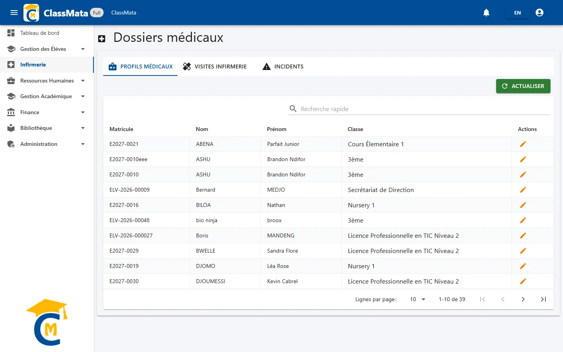Edit the profile for matricule E2027-0010

coord(523,174)
